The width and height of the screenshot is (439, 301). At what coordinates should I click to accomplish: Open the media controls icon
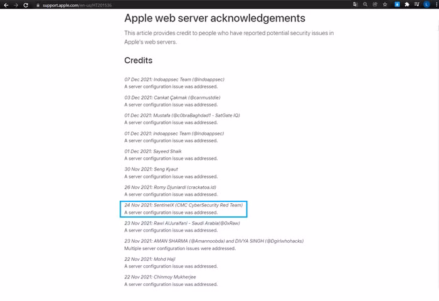(416, 4)
